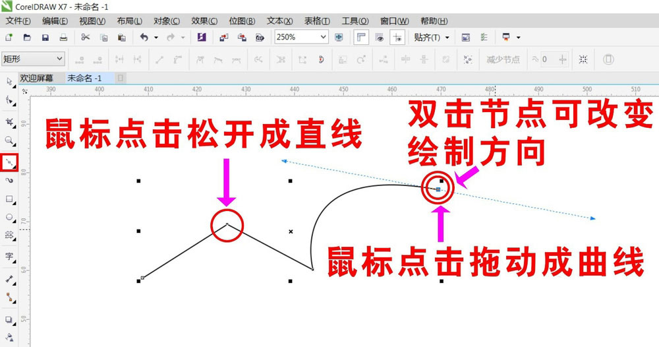Toggle the show guidelines button
The height and width of the screenshot is (347, 659).
click(x=397, y=38)
